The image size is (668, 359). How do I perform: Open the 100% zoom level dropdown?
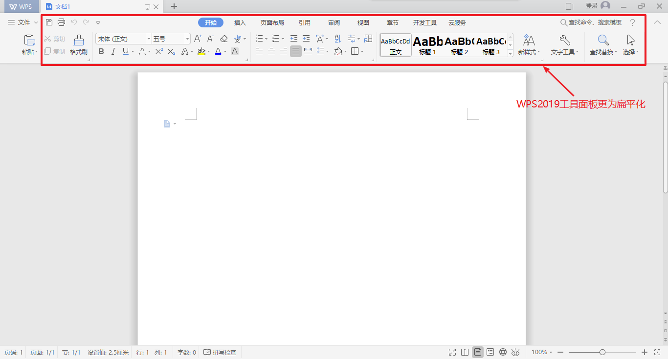click(542, 352)
